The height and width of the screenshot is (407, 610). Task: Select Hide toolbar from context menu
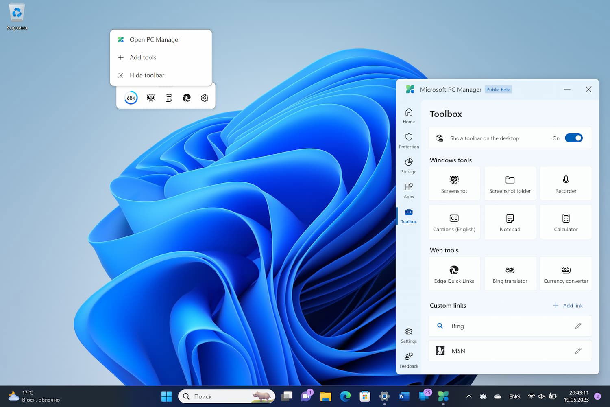point(147,75)
